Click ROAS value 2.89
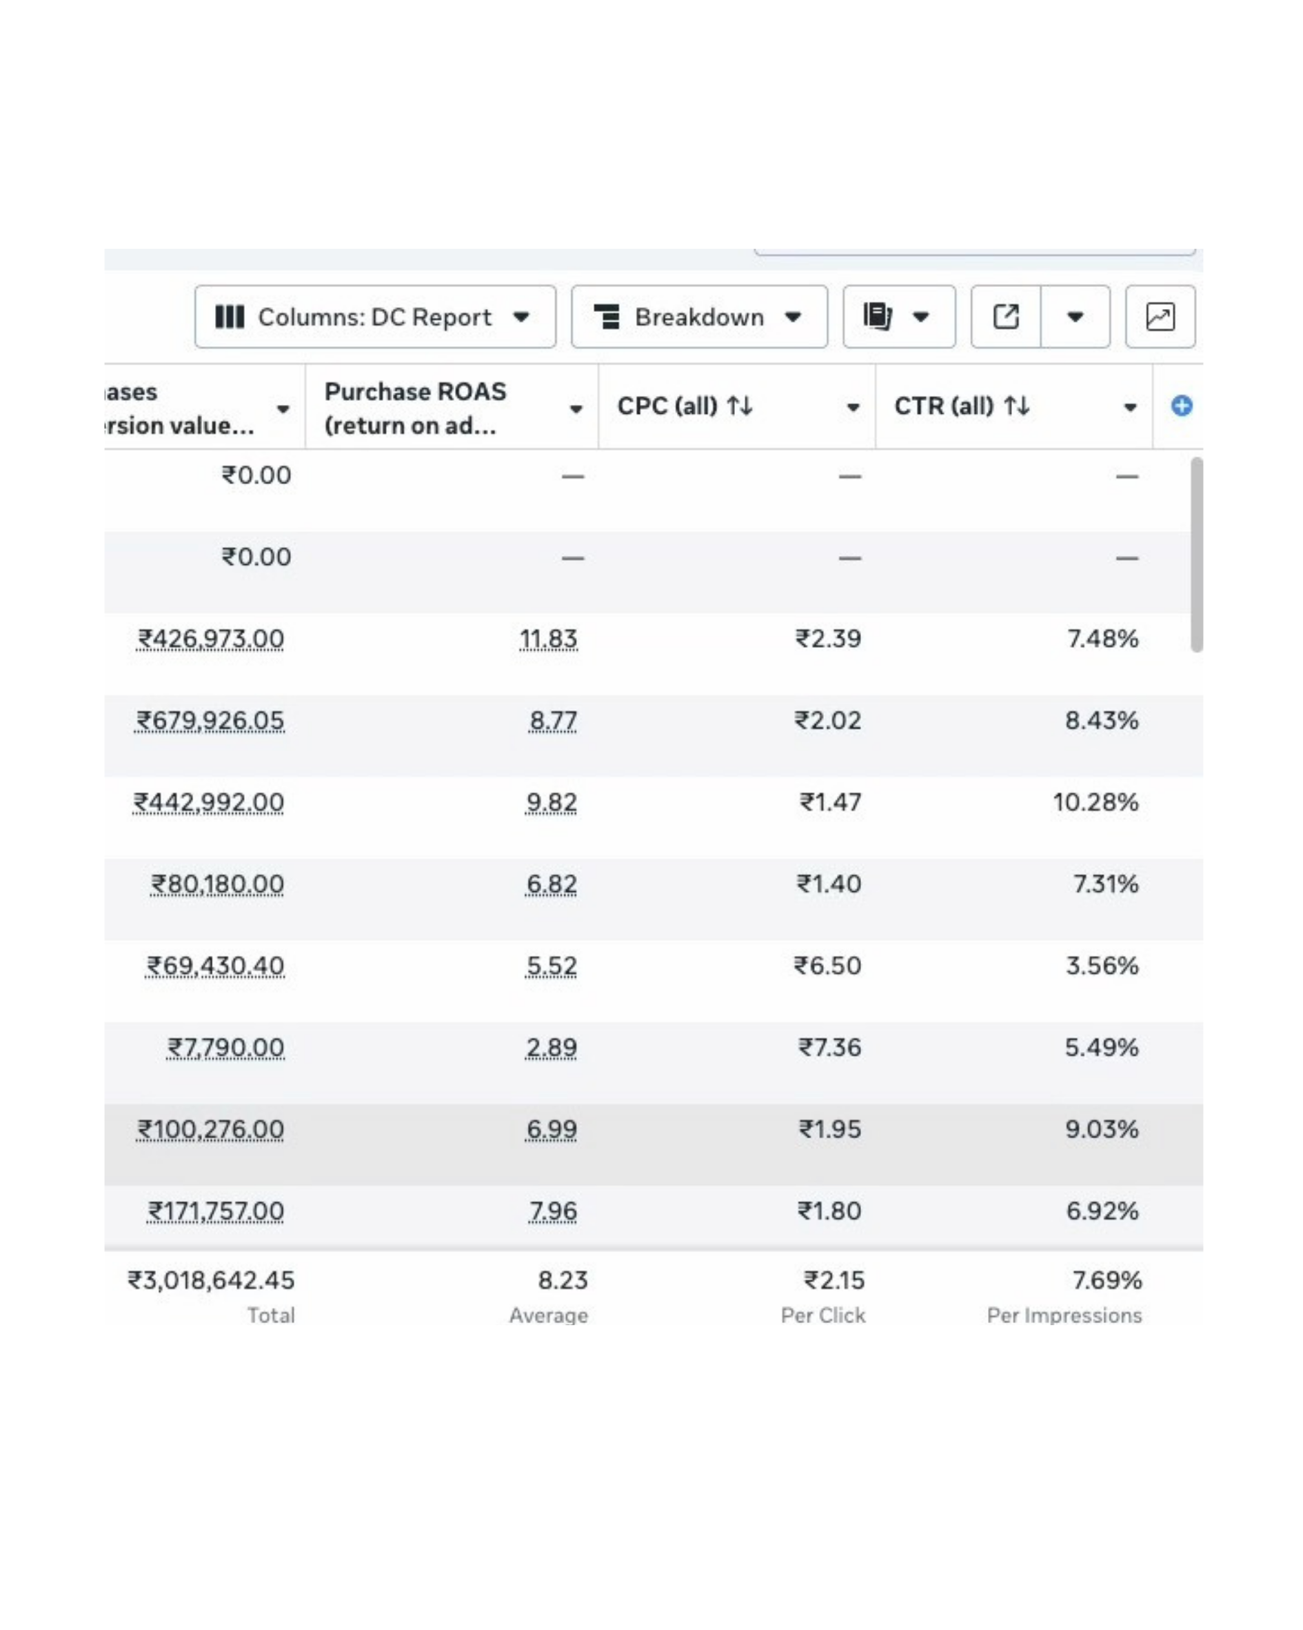This screenshot has height=1630, width=1303. [551, 1047]
